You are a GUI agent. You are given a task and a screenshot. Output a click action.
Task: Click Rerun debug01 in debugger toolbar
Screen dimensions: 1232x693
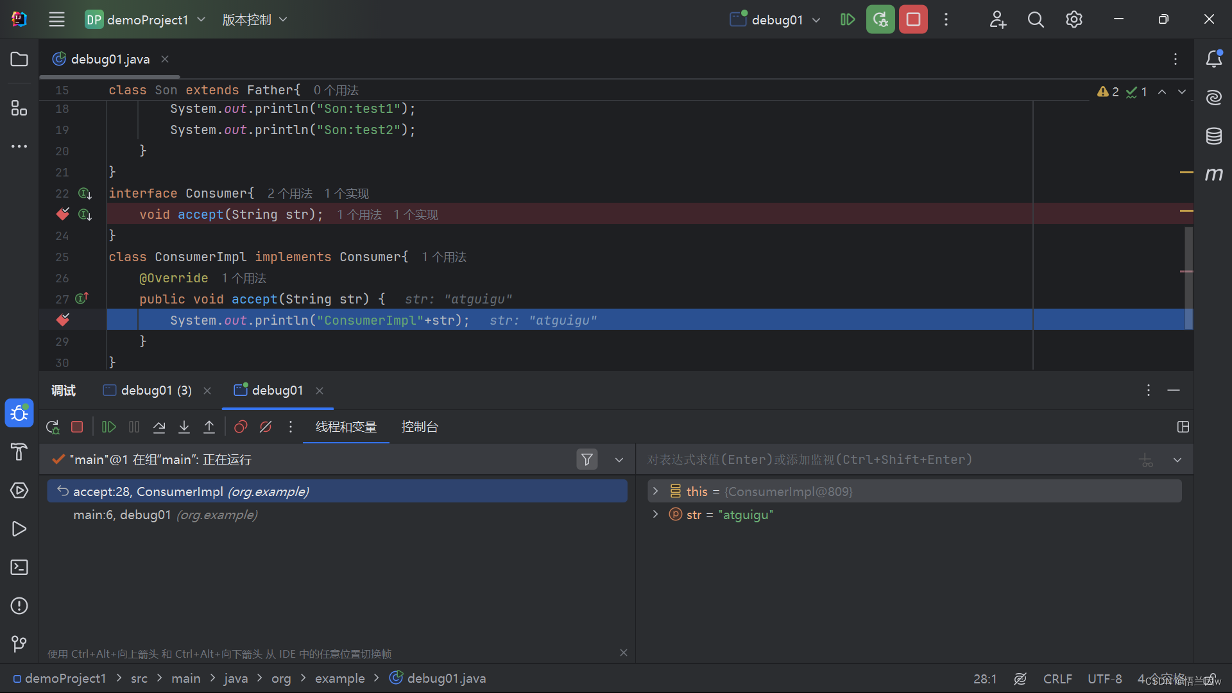[x=53, y=427]
